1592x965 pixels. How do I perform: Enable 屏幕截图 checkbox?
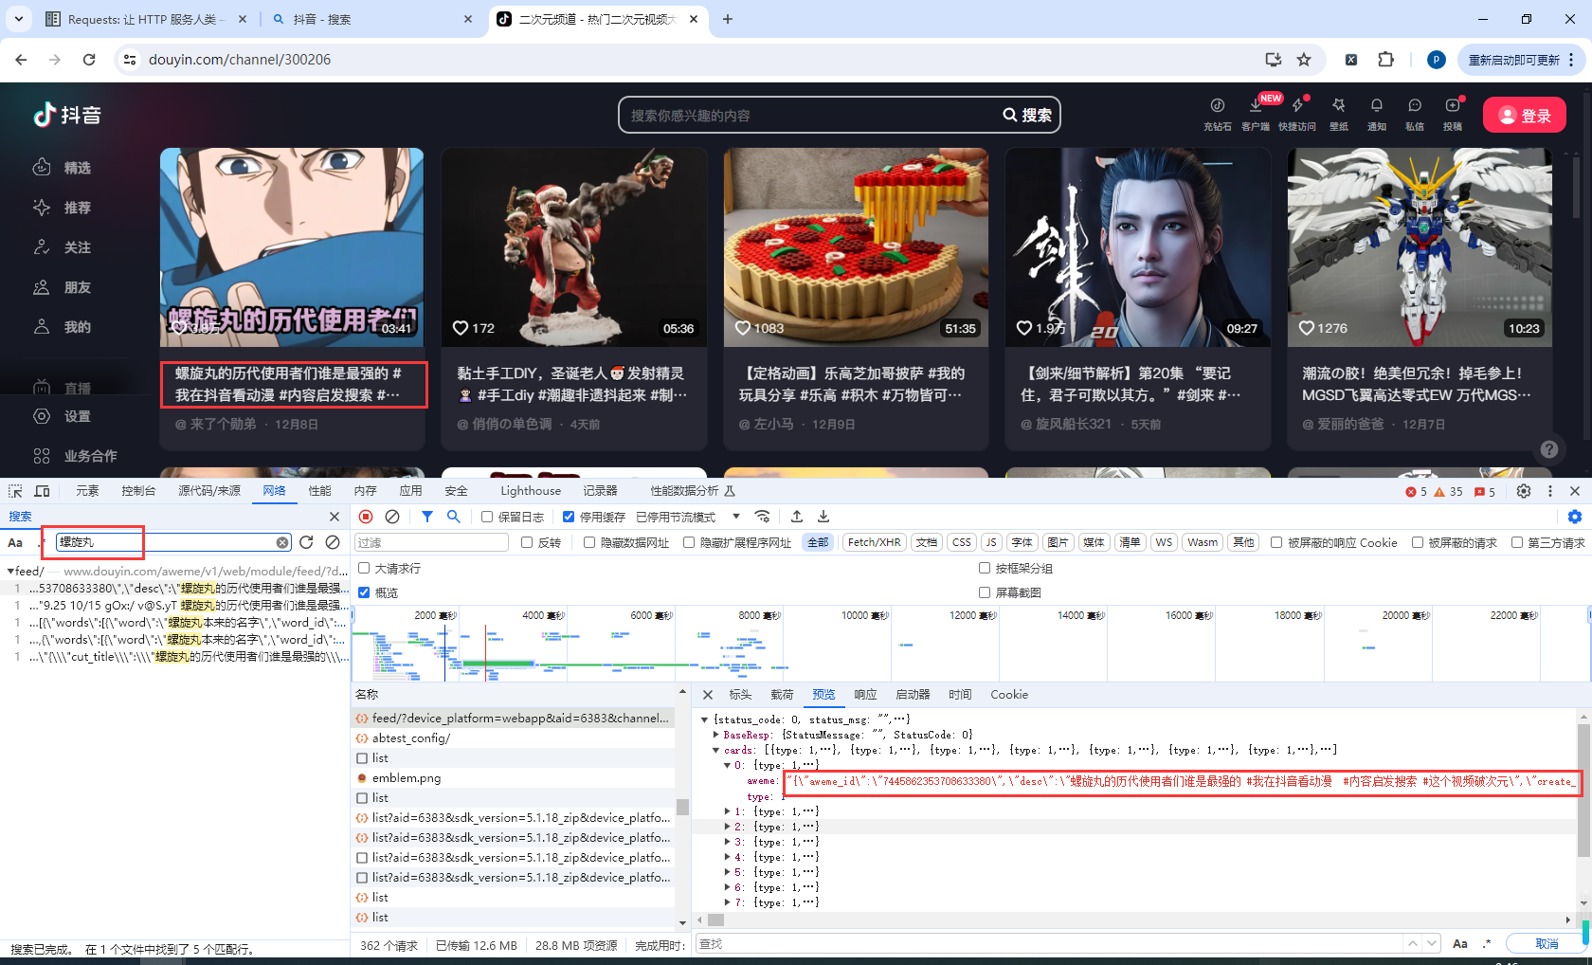tap(985, 592)
